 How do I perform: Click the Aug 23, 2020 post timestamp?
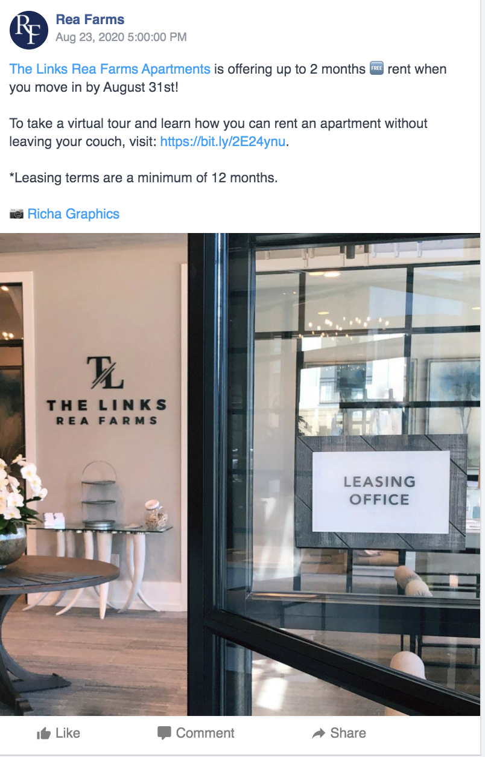[x=121, y=37]
